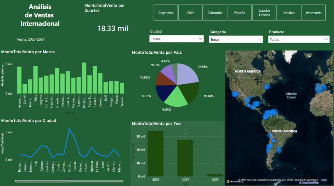Toggle the España country slicer

coord(240,13)
